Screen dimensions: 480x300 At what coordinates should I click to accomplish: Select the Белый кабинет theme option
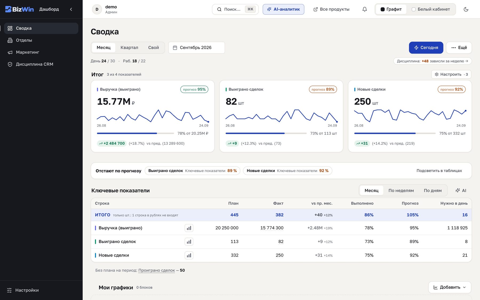click(x=431, y=9)
